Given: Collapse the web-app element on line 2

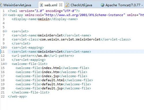Looking at the screenshot, I should 6,15.
